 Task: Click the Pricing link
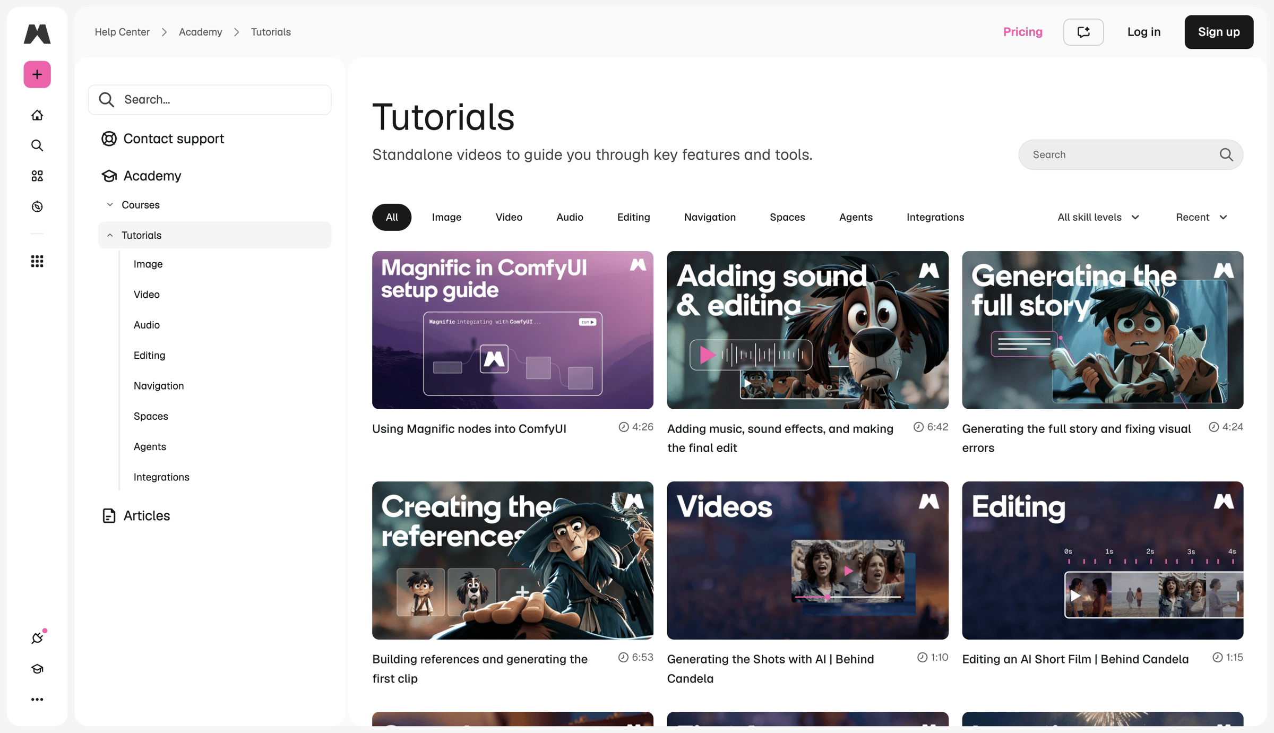coord(1022,32)
